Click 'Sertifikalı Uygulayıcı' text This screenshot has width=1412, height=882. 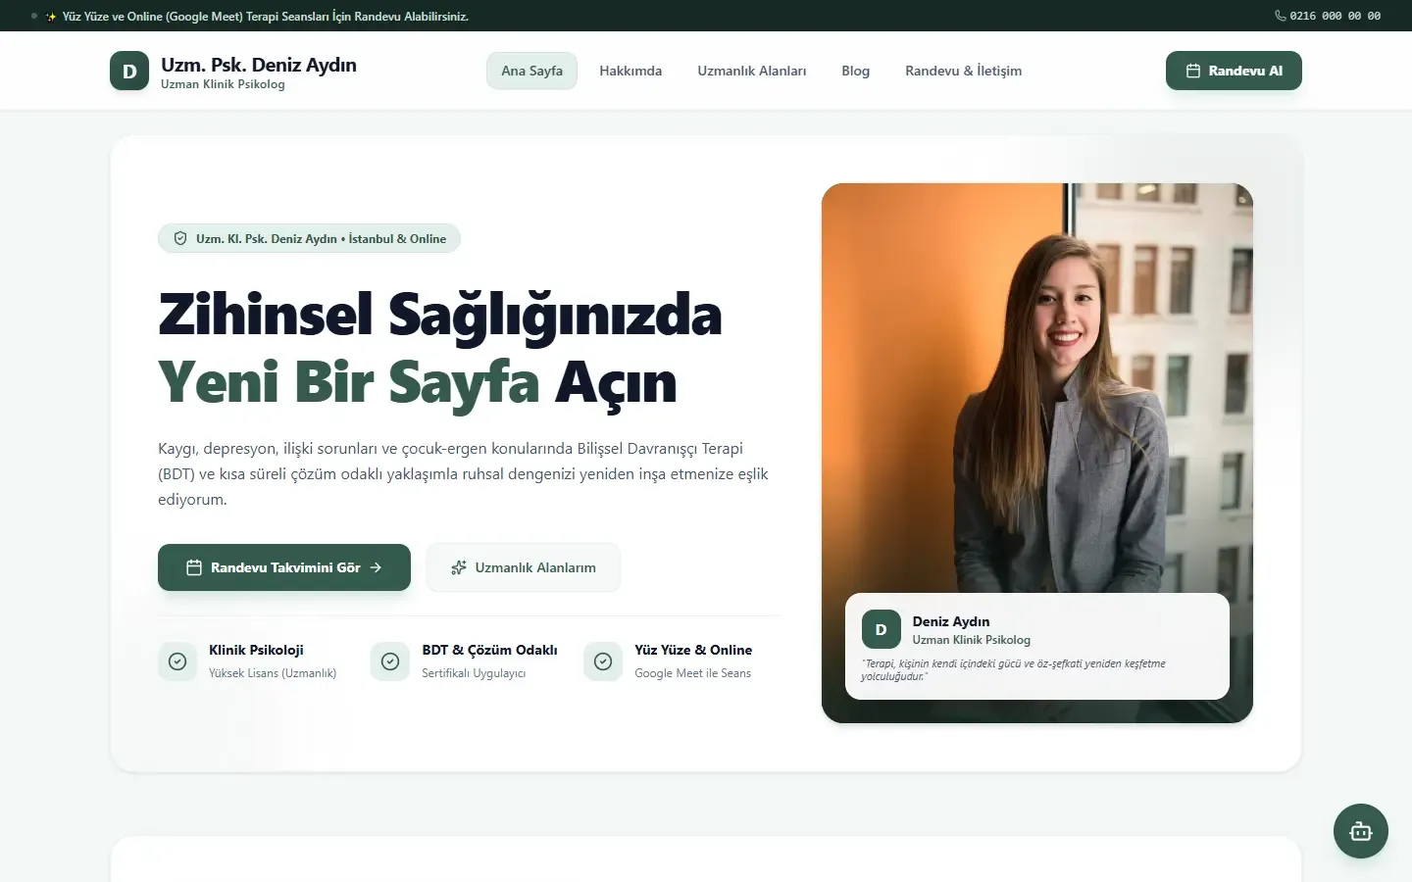click(474, 673)
